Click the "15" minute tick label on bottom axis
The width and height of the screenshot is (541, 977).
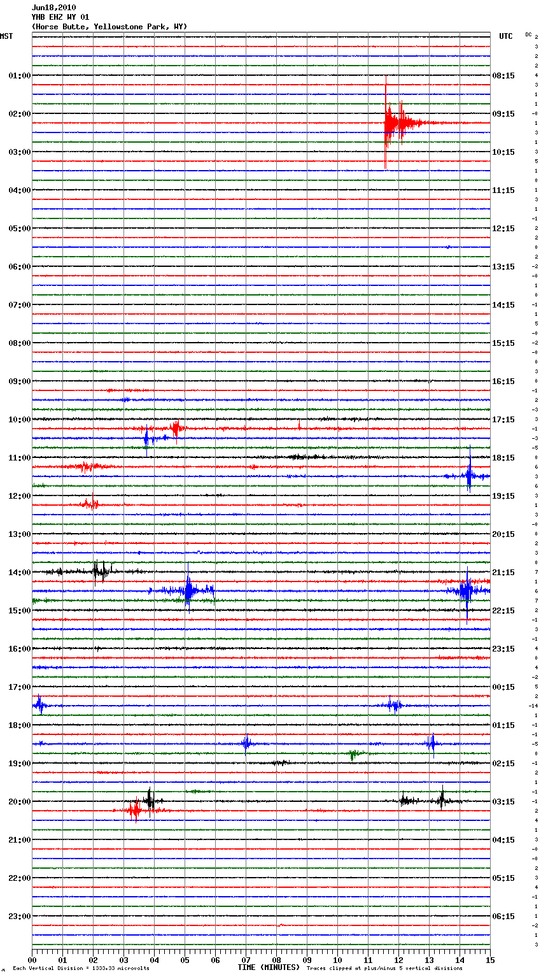point(490,960)
